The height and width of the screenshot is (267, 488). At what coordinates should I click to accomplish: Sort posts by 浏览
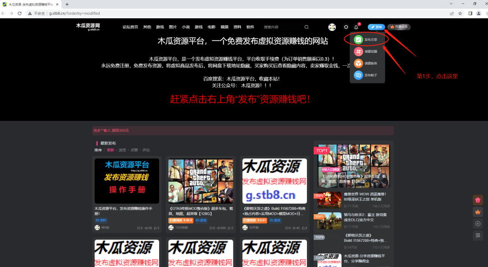tap(122, 150)
